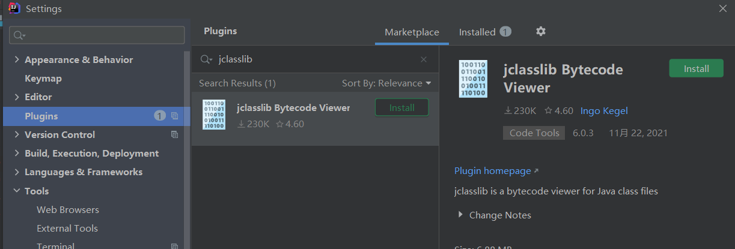Expand Languages & Frameworks node
Screen dimensions: 735x249
click(x=16, y=172)
